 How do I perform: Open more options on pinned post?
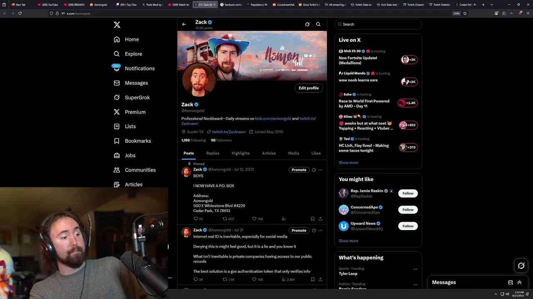pos(320,170)
